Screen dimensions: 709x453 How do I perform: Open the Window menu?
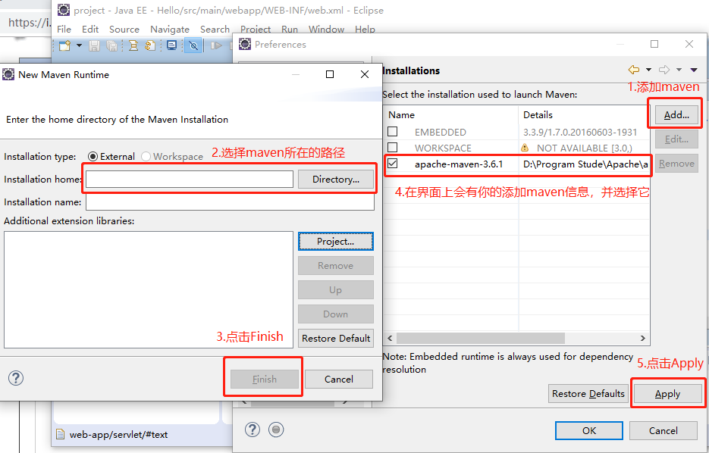click(327, 30)
